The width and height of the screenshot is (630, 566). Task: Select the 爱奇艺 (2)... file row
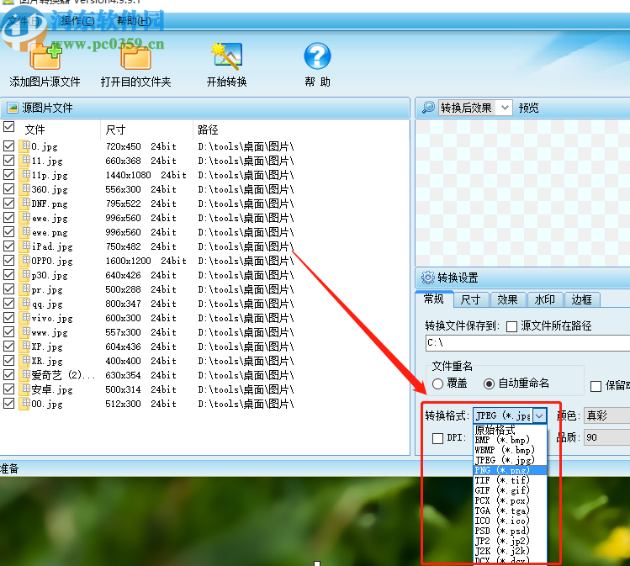click(205, 375)
